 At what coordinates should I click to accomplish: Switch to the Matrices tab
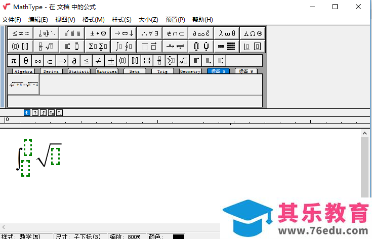(x=106, y=71)
